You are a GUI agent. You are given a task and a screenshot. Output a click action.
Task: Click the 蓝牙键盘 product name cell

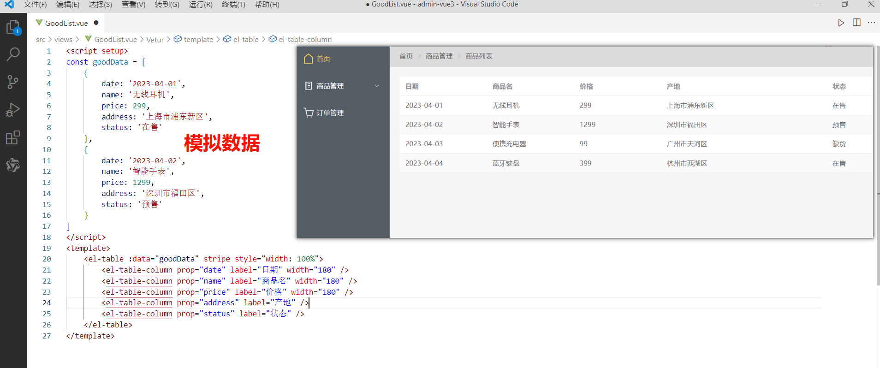(506, 163)
